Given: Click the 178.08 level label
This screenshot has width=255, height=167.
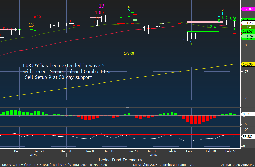Looking at the screenshot, I should pos(129,53).
